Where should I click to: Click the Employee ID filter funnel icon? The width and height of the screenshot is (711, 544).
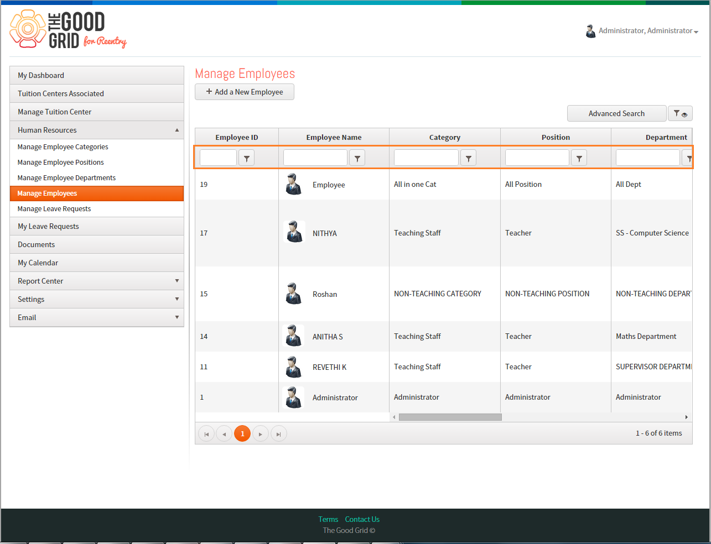[246, 158]
